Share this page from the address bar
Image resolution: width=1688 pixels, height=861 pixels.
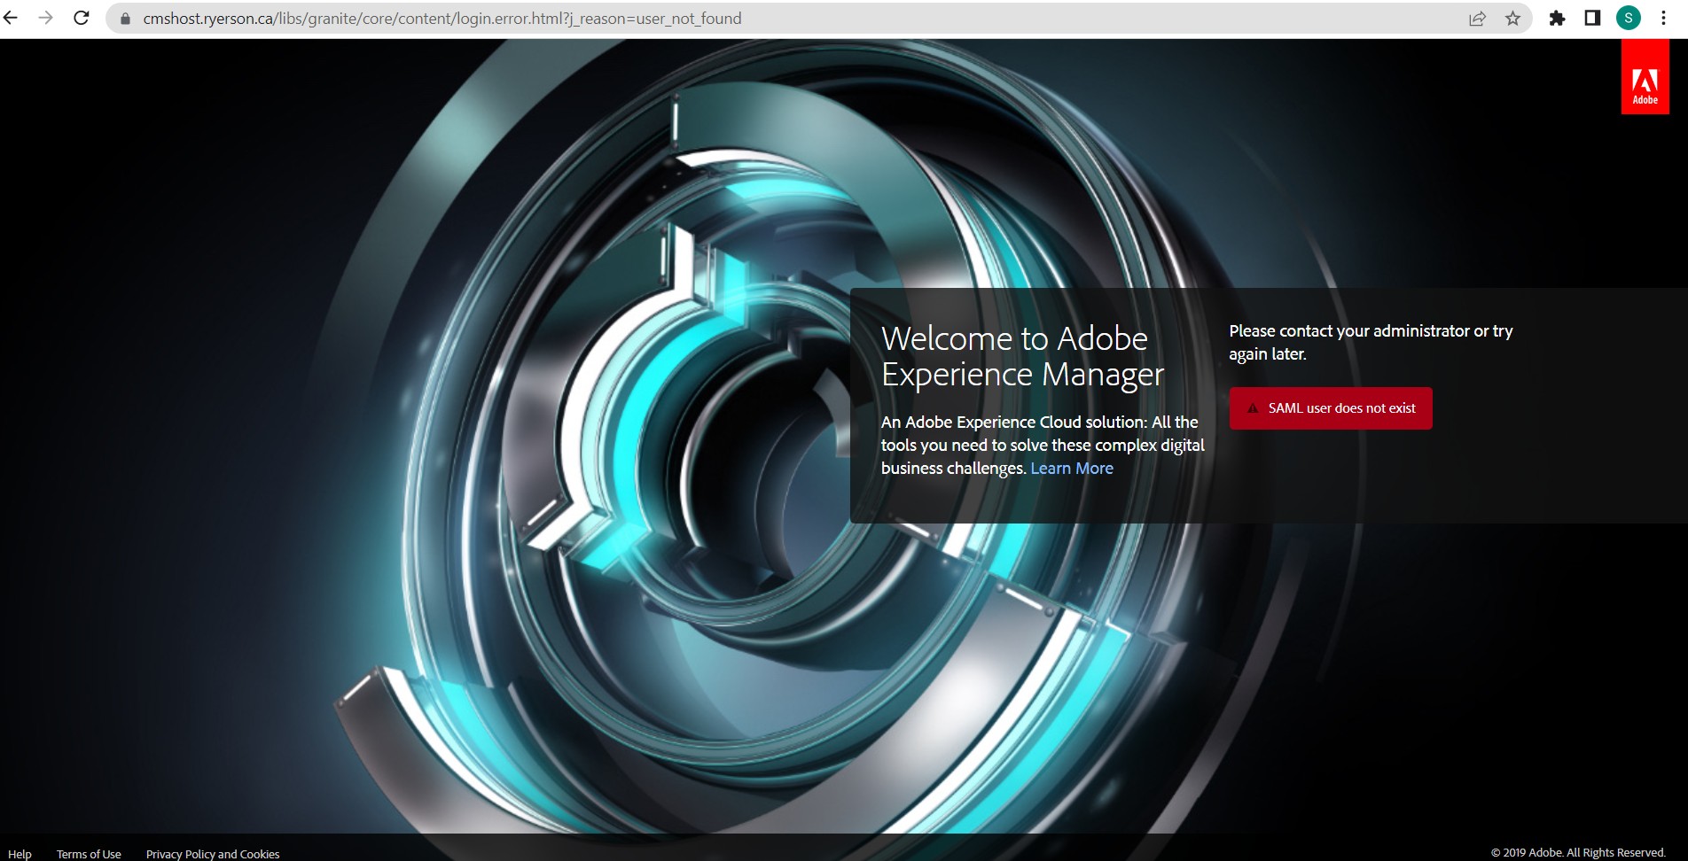tap(1477, 19)
